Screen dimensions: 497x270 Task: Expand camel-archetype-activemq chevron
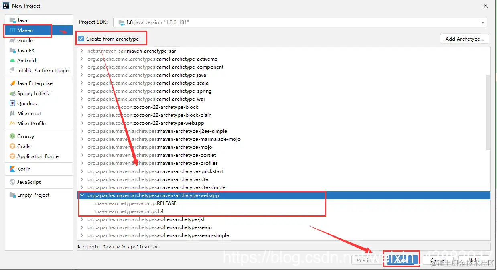click(x=82, y=59)
